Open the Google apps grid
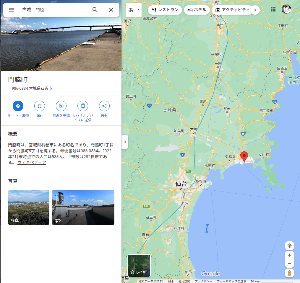This screenshot has width=300, height=283. [x=273, y=9]
